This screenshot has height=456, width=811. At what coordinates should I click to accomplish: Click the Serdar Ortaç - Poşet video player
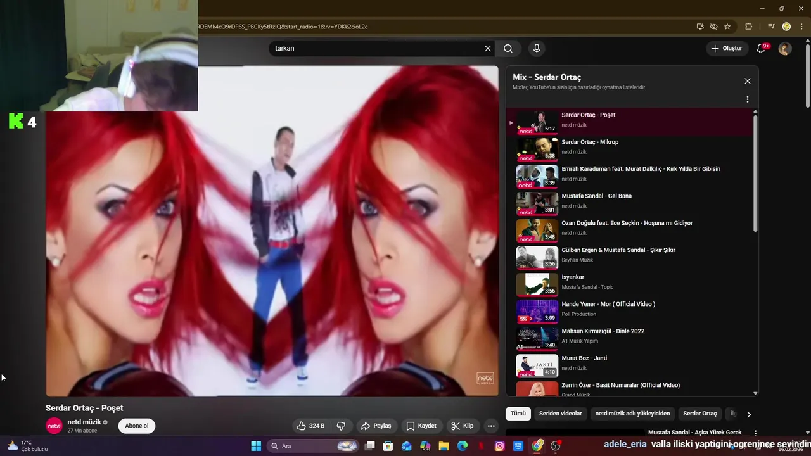coord(272,231)
